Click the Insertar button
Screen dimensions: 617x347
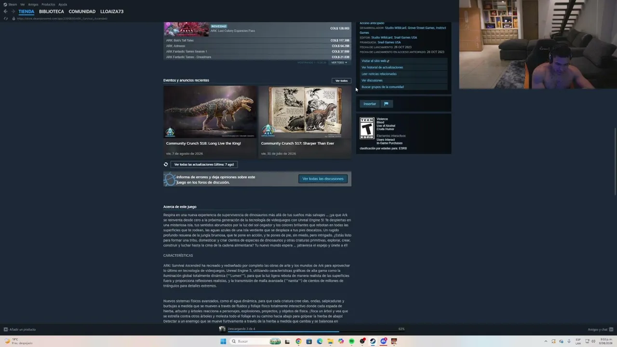coord(370,104)
